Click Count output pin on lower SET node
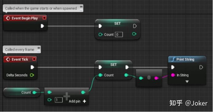Viewport: 213px width, 112px height. pyautogui.click(x=126, y=75)
